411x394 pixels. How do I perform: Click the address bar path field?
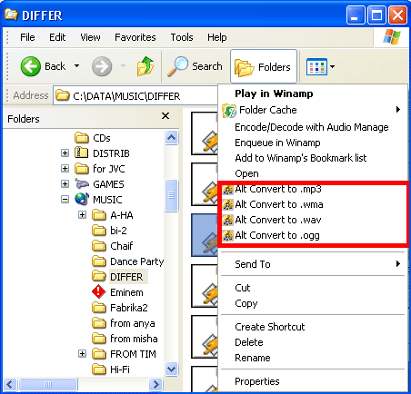(x=135, y=96)
